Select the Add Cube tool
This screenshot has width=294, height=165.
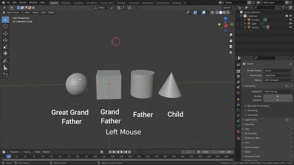5,75
